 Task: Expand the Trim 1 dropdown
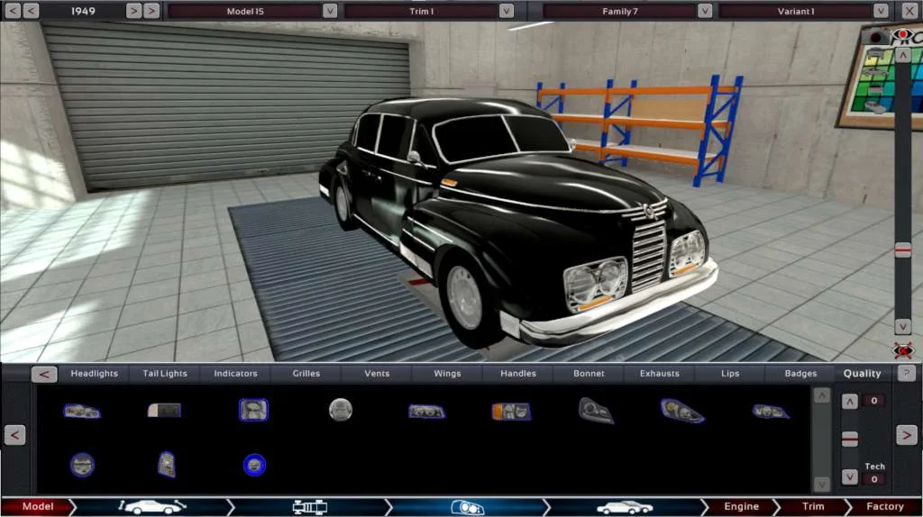click(507, 11)
